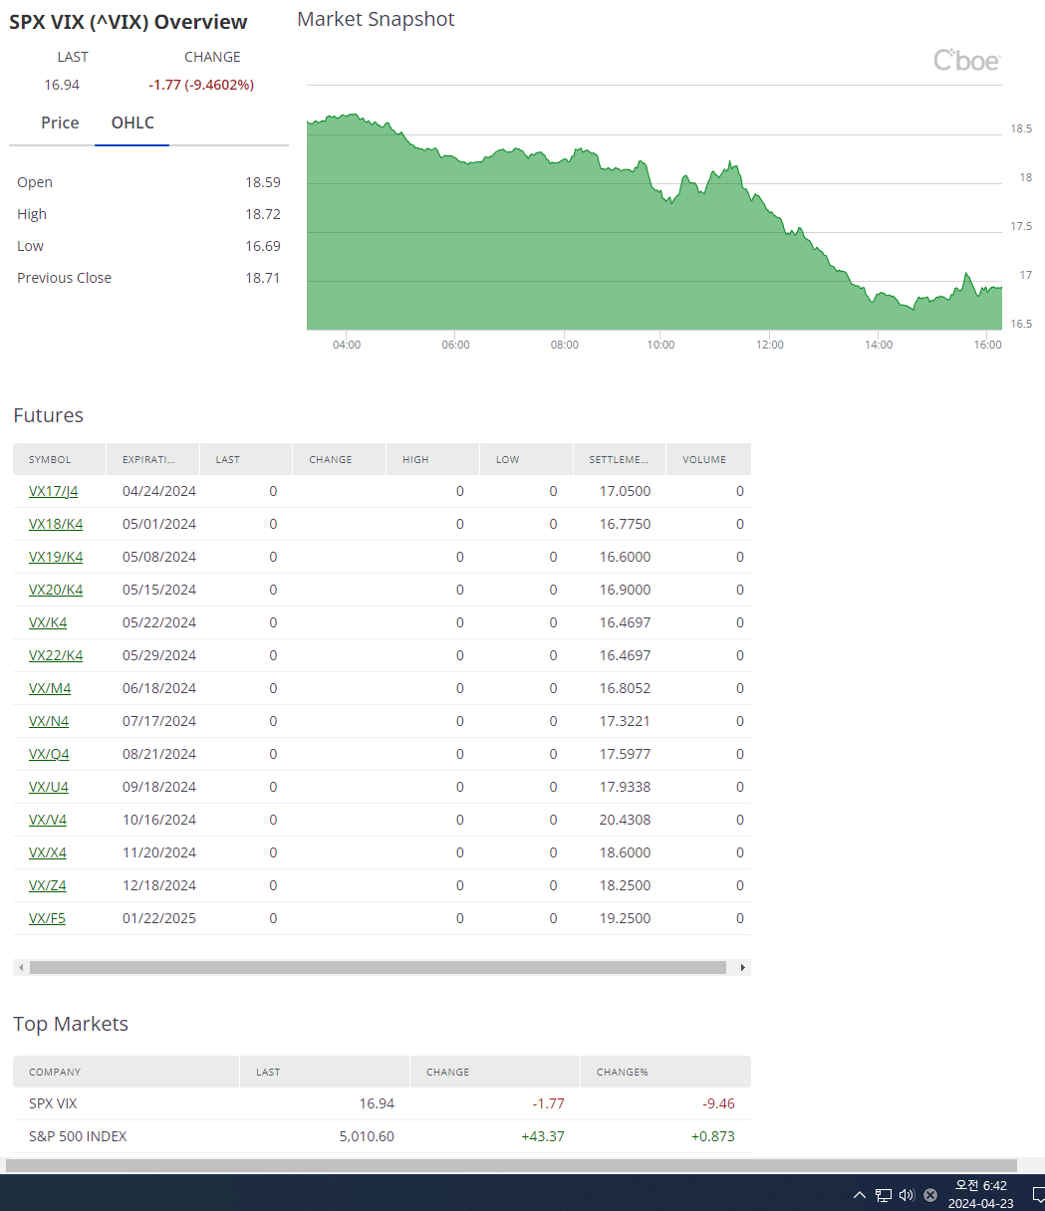Click the page bottom horizontal scrollbar
This screenshot has height=1211, width=1045.
[511, 1165]
